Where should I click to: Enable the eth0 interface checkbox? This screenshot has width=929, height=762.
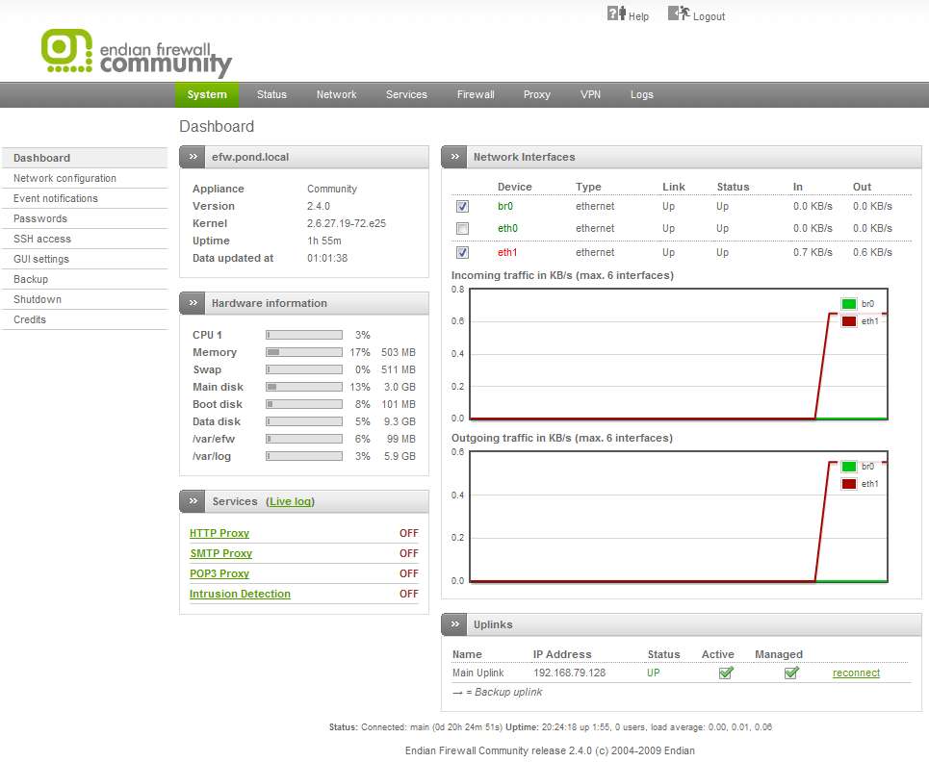pos(462,229)
